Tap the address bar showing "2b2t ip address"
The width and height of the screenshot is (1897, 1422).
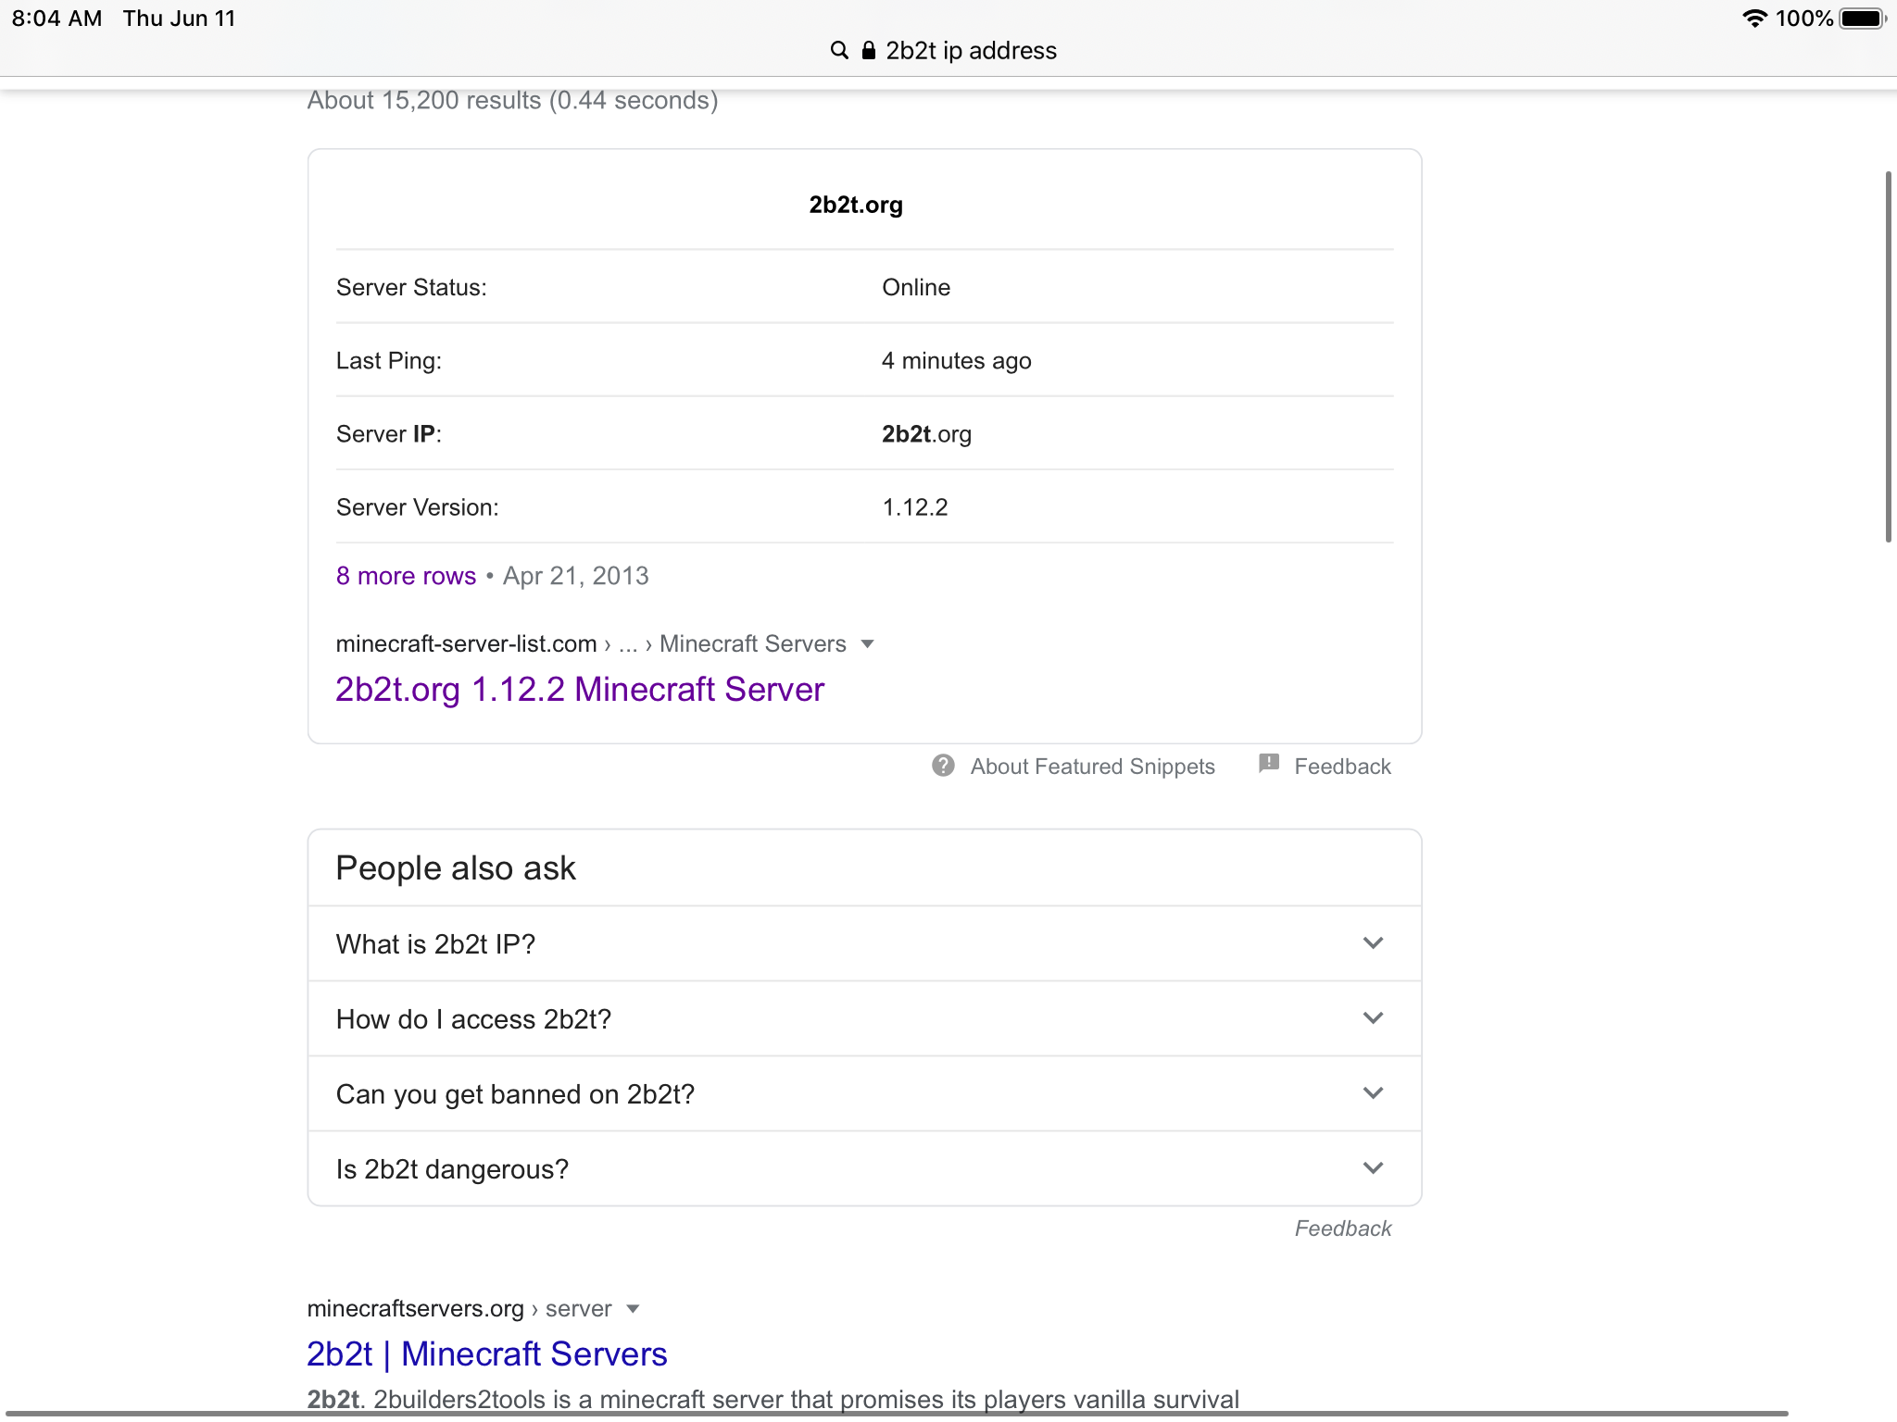pos(970,50)
